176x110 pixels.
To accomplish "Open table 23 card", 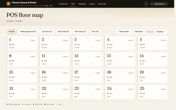I will pos(87,92).
